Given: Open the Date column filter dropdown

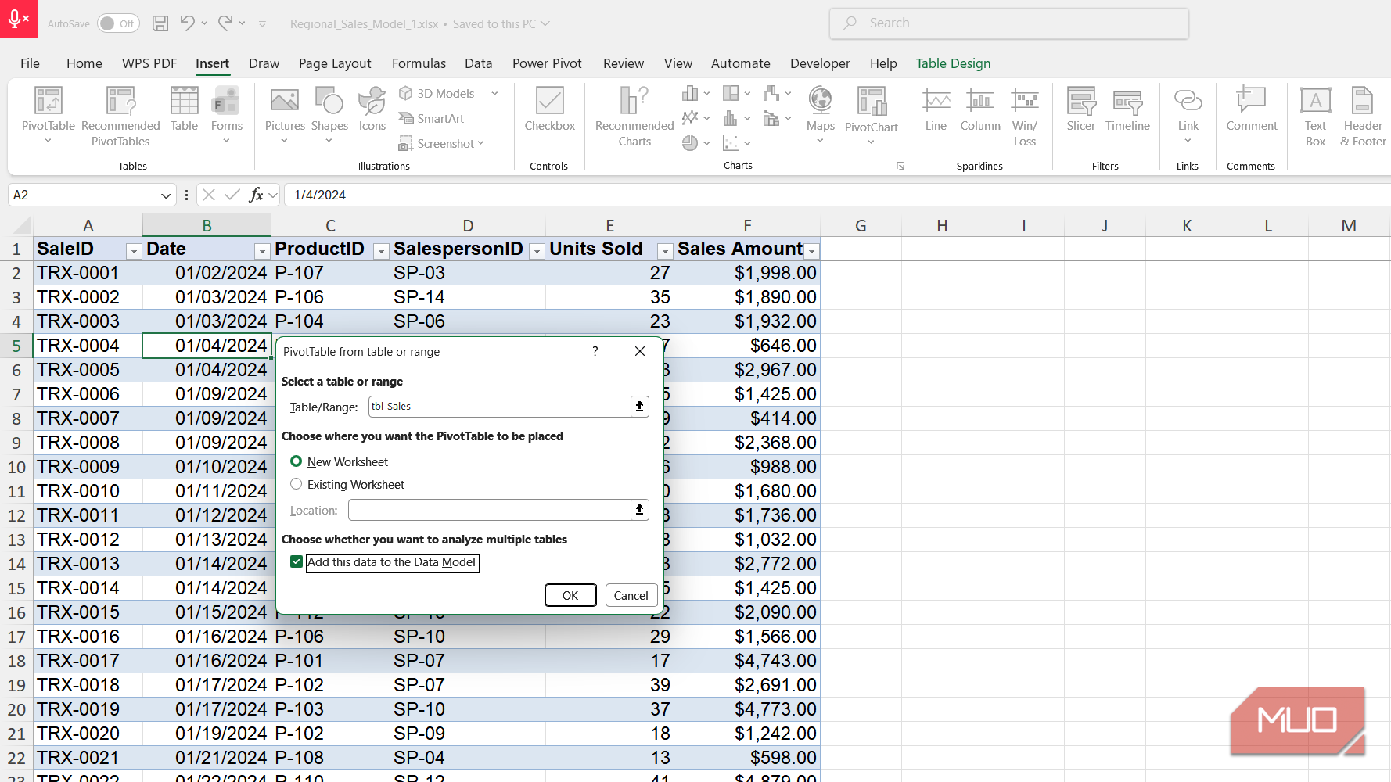Looking at the screenshot, I should [262, 251].
